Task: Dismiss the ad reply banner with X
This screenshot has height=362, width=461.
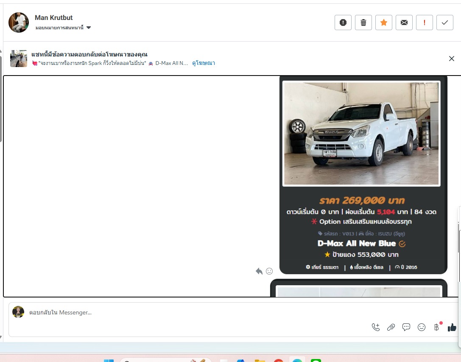Action: tap(452, 59)
